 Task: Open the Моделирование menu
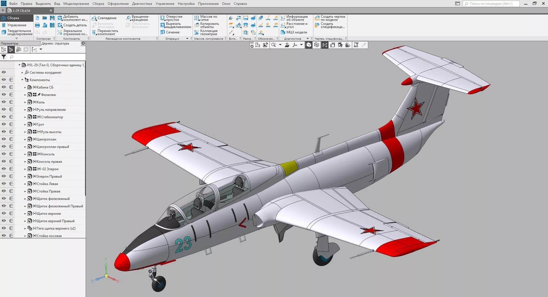pos(76,4)
